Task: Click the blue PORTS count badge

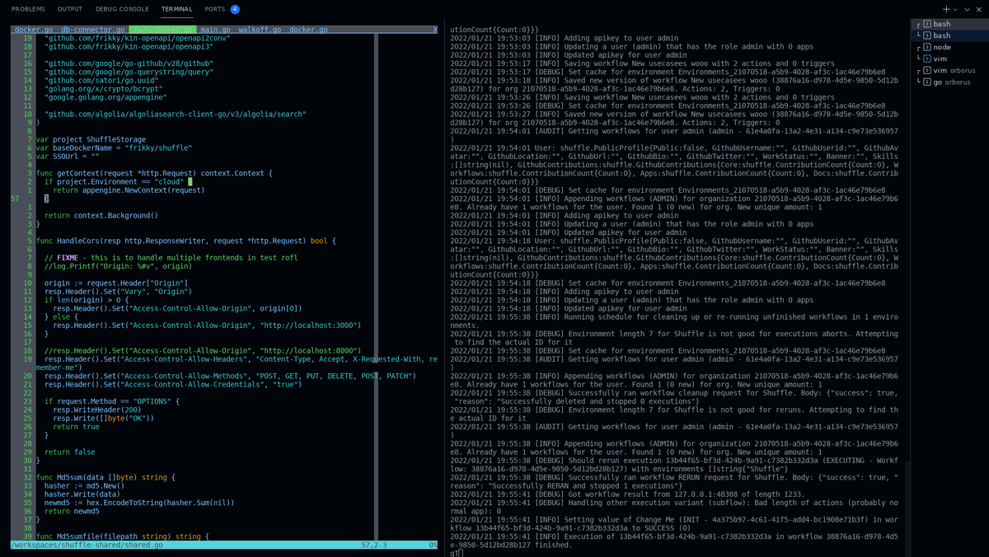Action: pos(235,9)
